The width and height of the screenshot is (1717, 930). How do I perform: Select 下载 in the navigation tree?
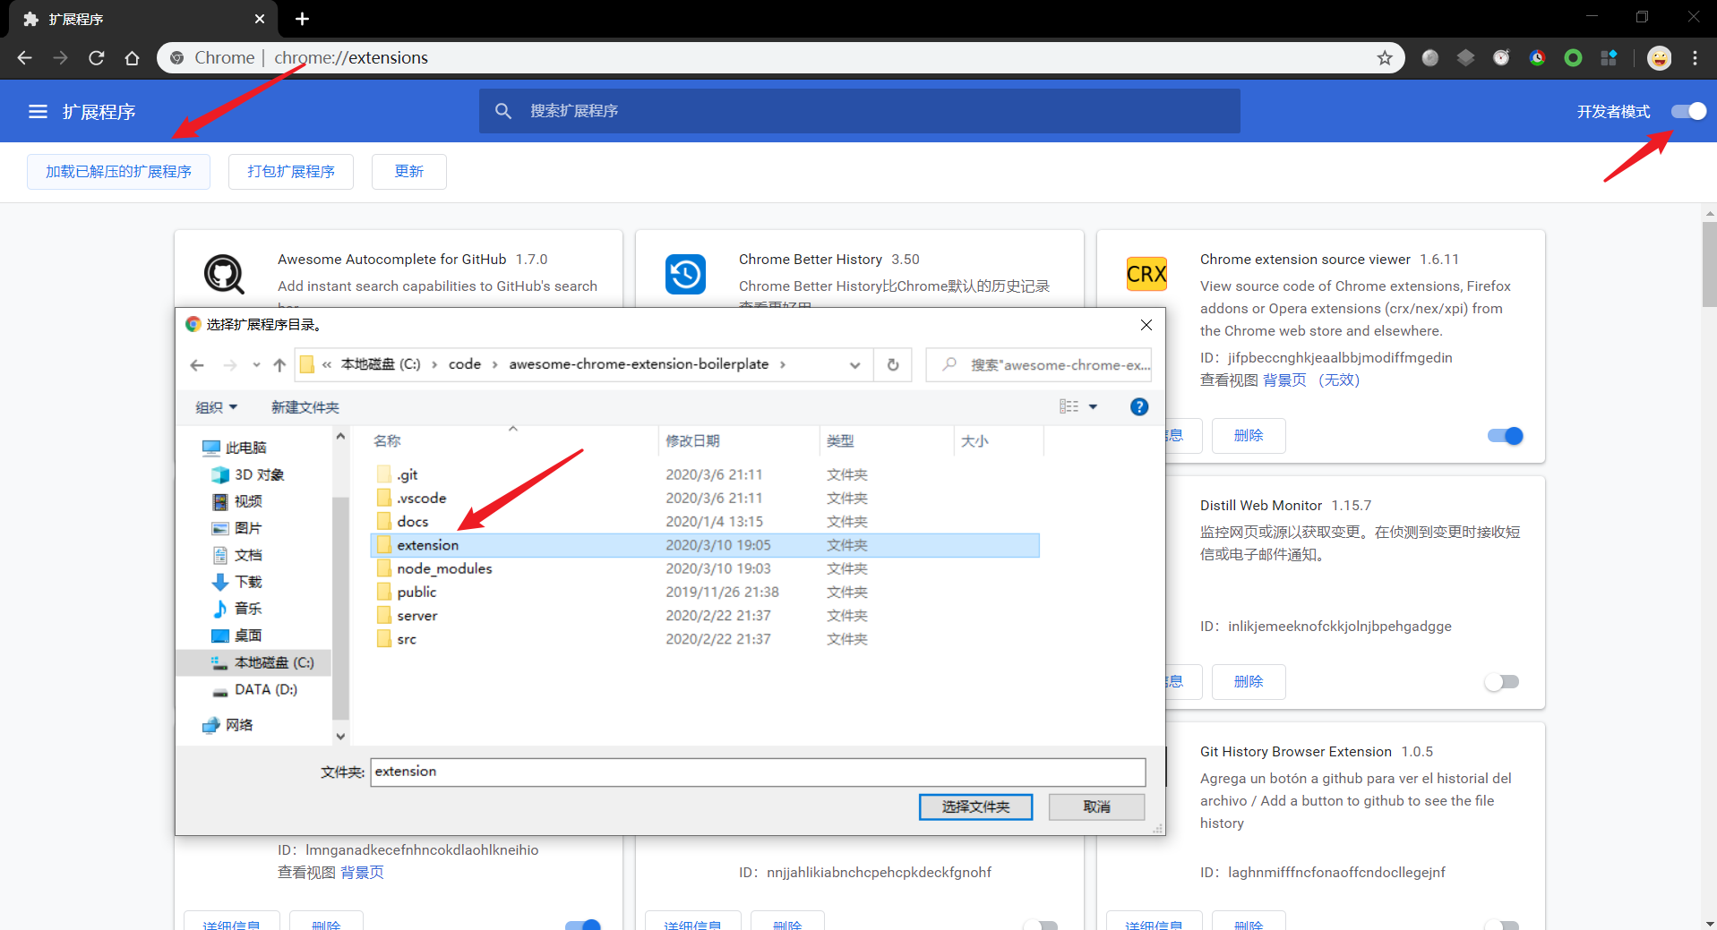click(x=236, y=582)
